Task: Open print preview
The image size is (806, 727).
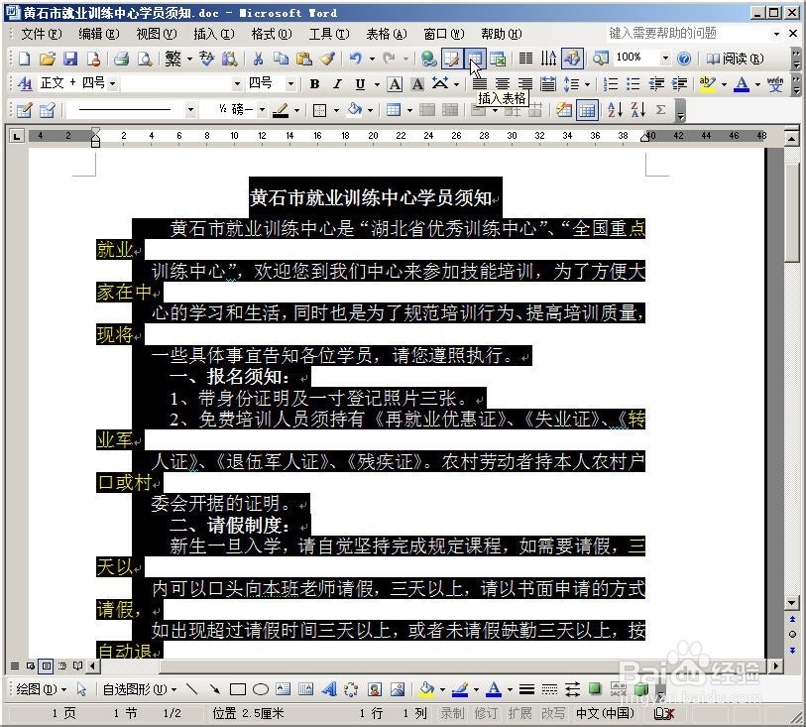Action: coord(145,59)
